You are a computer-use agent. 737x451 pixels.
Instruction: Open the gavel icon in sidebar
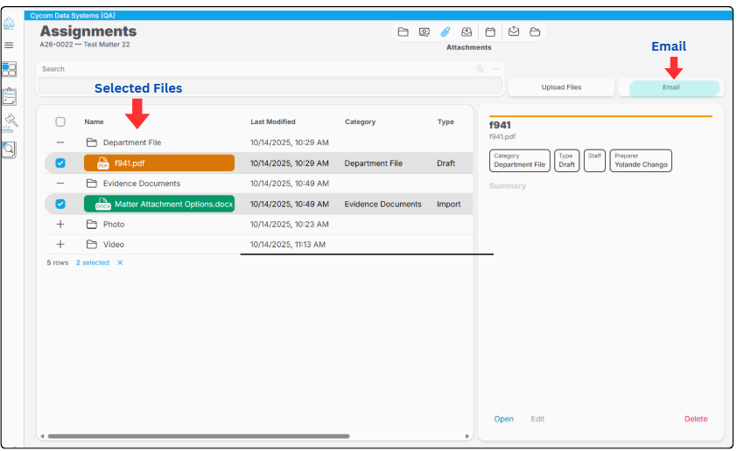click(x=11, y=122)
